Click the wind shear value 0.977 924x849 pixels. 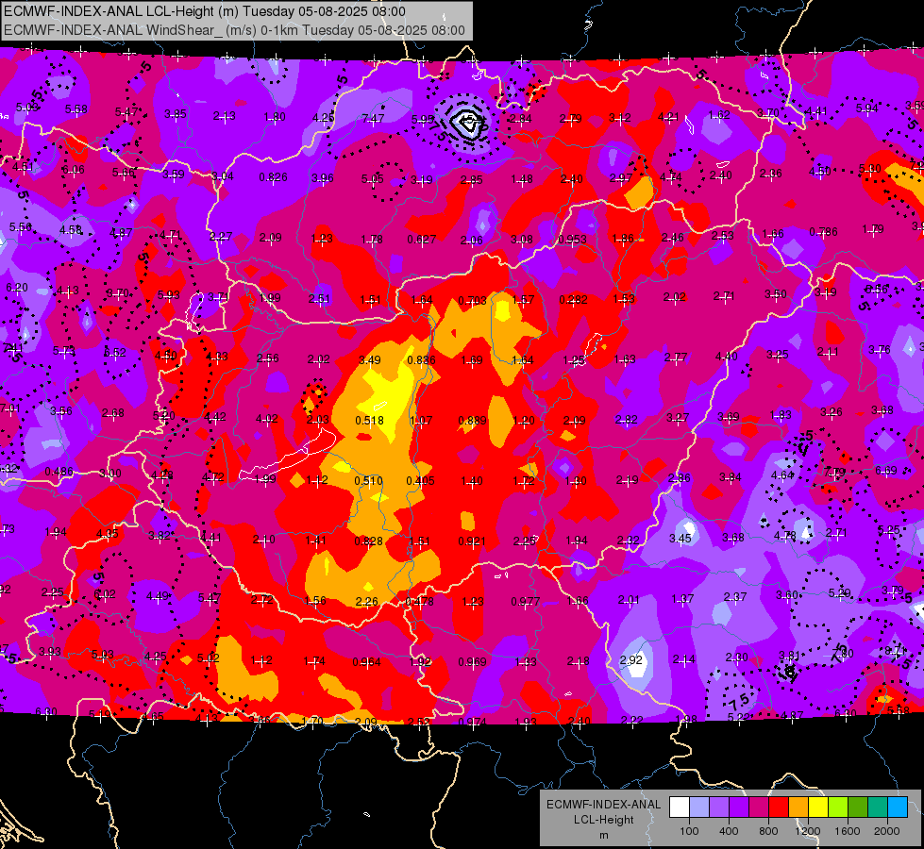coord(525,602)
